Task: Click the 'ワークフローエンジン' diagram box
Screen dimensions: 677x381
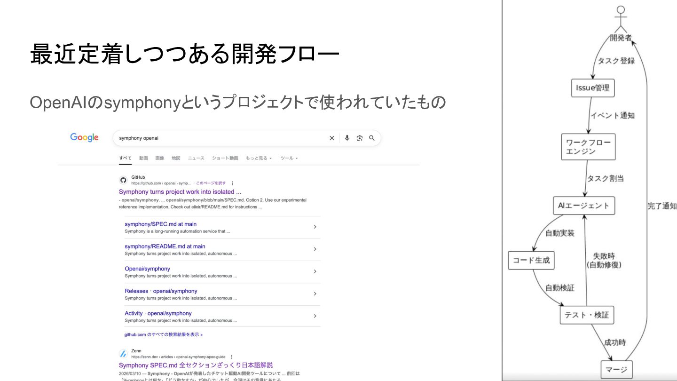Action: (x=588, y=147)
